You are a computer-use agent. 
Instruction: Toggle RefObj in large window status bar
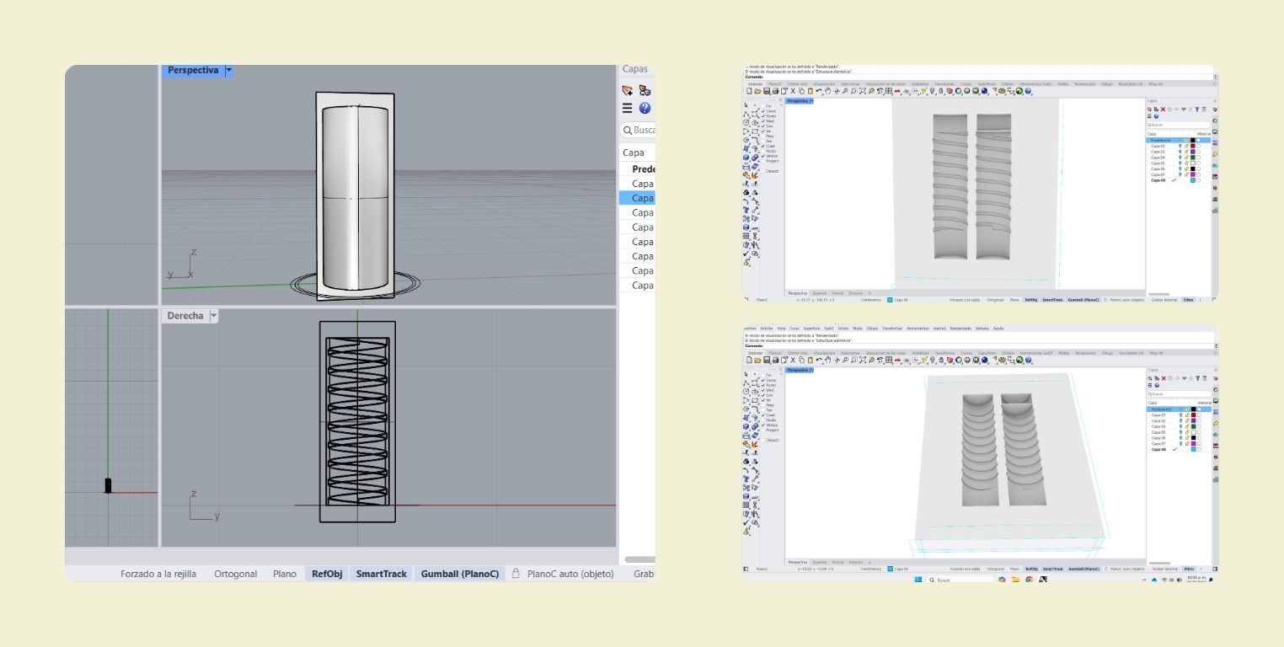point(327,574)
